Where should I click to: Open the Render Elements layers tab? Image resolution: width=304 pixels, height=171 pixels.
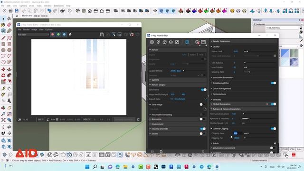[x=171, y=42]
